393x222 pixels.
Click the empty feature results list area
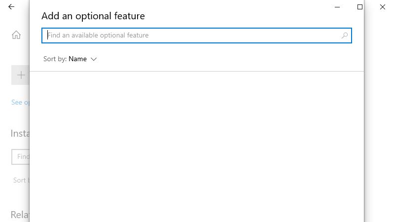pyautogui.click(x=197, y=147)
